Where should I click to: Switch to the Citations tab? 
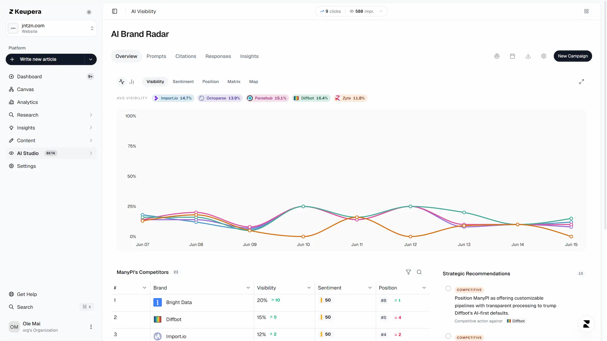[x=186, y=56]
